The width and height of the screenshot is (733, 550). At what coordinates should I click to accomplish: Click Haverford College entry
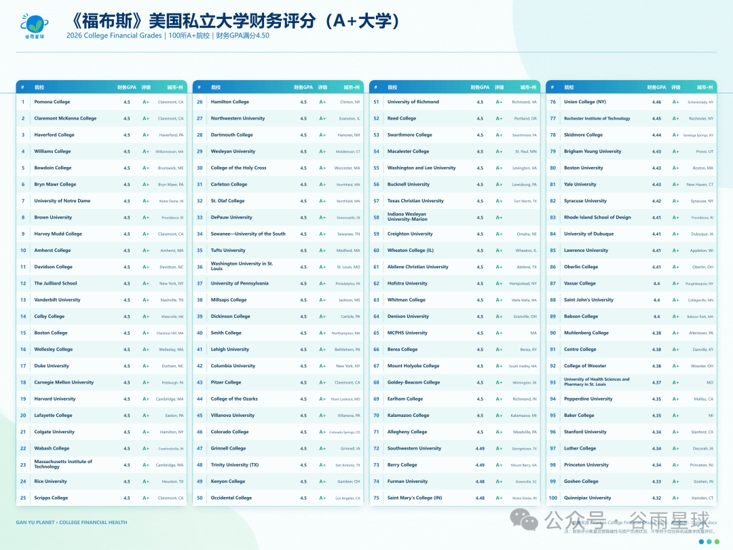(x=54, y=134)
